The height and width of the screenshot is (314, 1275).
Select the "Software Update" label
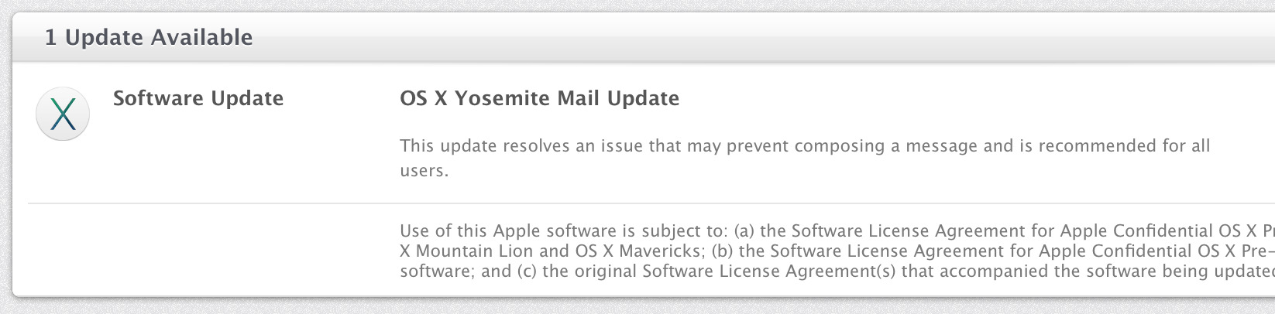(198, 98)
